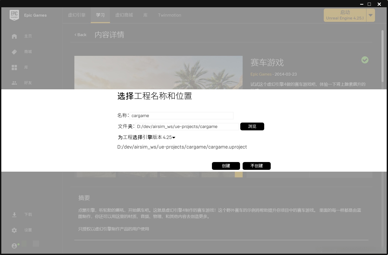Click the 下载 downloads icon

[x=14, y=214]
